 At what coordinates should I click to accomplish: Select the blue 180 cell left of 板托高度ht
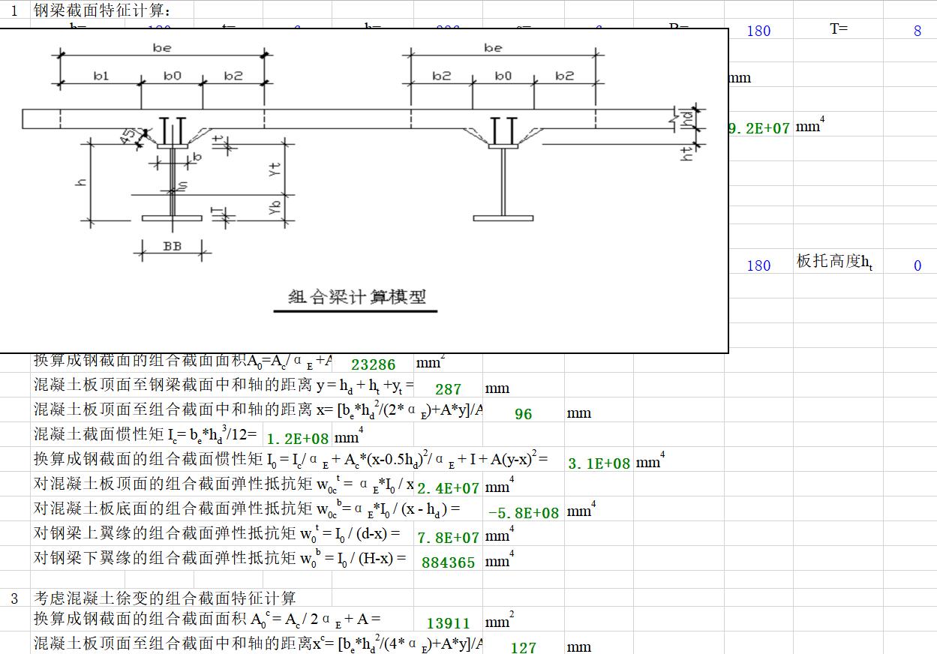pyautogui.click(x=758, y=265)
